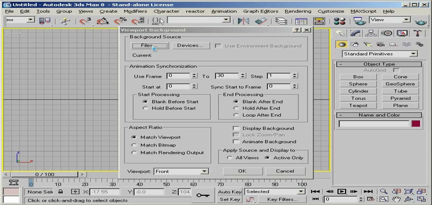
Task: Click the Align tool icon
Action: 261,21
